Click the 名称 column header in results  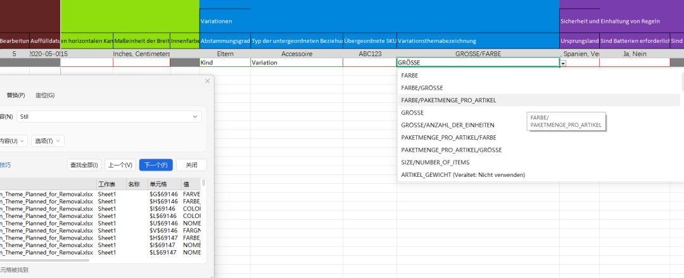coord(137,184)
